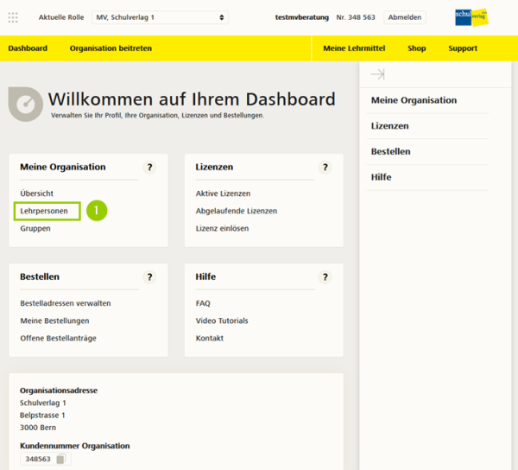The height and width of the screenshot is (470, 518).
Task: Open Aktive Lizenzen link
Action: (x=223, y=194)
